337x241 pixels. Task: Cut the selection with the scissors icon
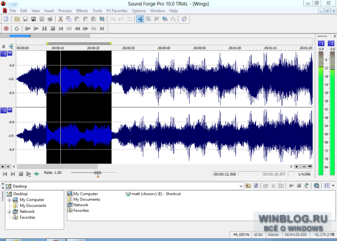click(x=61, y=19)
